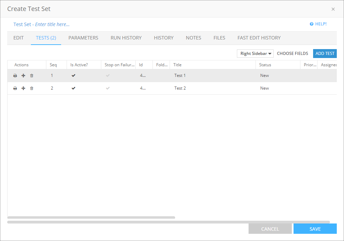Enable Stop on Failure for Test 1
Image resolution: width=344 pixels, height=241 pixels.
point(108,75)
